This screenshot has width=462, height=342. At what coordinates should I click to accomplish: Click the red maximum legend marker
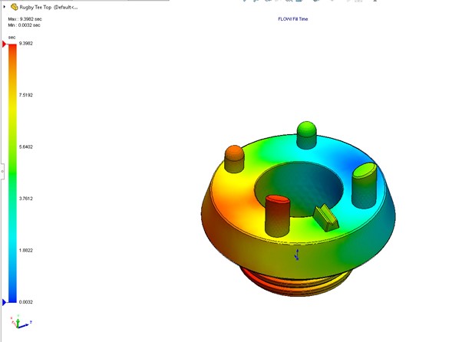point(4,44)
